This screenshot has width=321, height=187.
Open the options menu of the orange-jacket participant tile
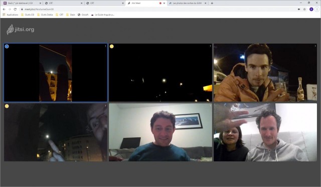click(315, 46)
